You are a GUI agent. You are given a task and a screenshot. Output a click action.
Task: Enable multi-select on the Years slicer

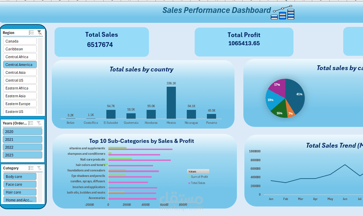tap(30, 123)
